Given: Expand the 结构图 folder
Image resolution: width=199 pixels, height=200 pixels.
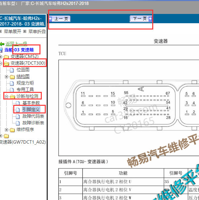Looking at the screenshot, I should [x=6, y=77].
